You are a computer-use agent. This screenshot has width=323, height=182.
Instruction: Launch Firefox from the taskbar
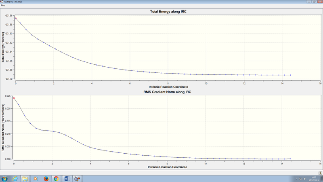(x=46, y=178)
